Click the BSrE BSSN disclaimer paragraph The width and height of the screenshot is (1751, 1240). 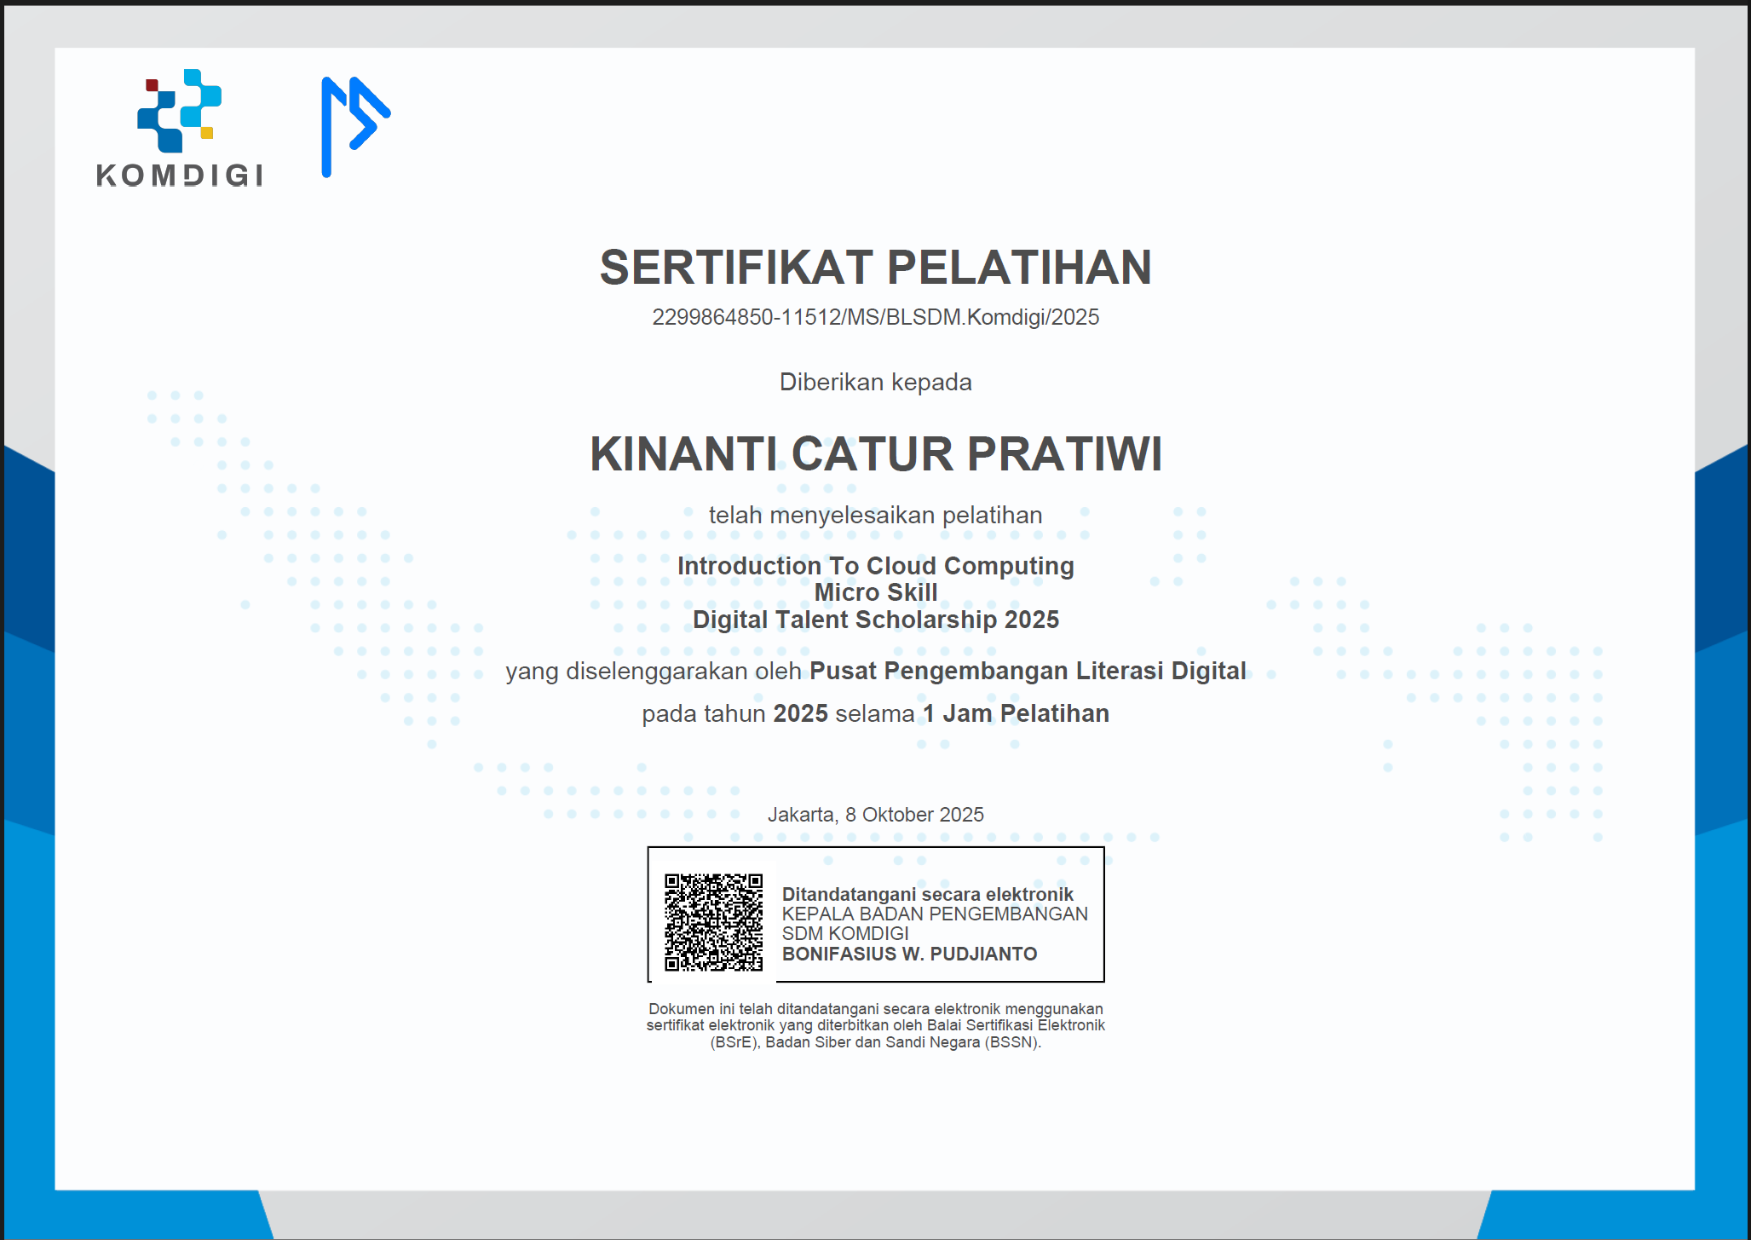pos(875,1026)
